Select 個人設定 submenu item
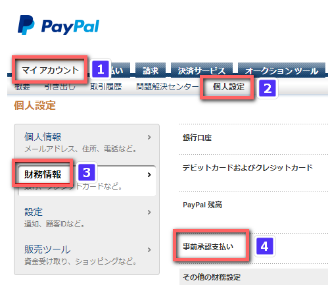The image size is (328, 285). point(228,87)
